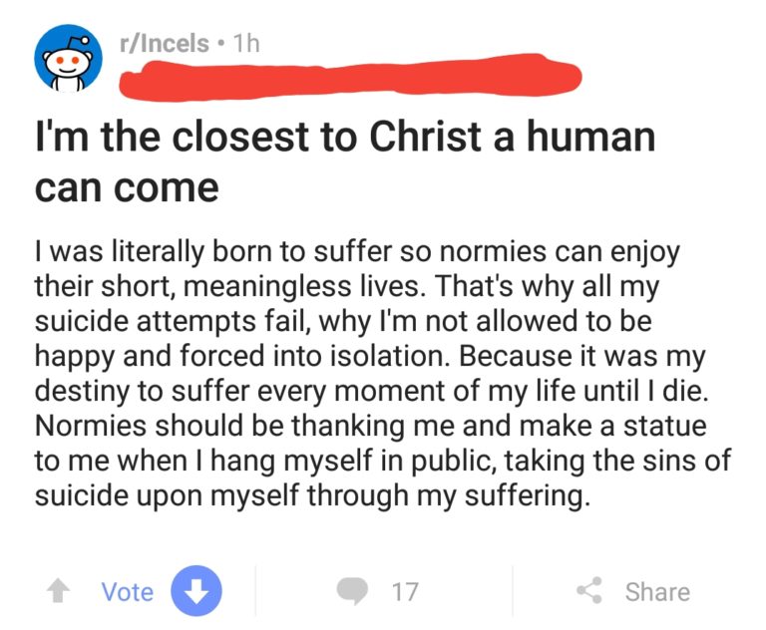The width and height of the screenshot is (766, 630).
Task: Click the line "destiny to suffer every moment"
Action: coord(372,392)
